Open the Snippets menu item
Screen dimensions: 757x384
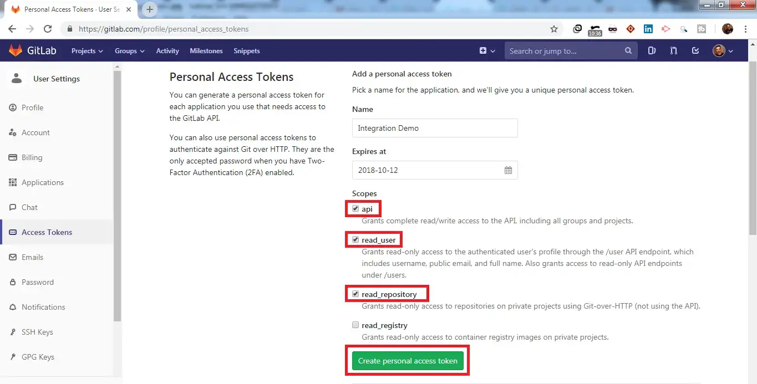point(246,50)
